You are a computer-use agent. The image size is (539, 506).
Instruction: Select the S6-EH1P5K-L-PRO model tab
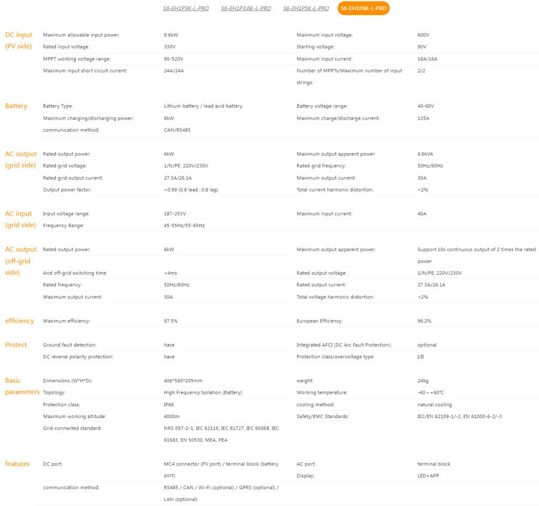[306, 8]
